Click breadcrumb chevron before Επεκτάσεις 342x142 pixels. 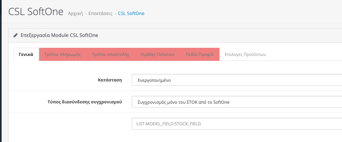86,14
